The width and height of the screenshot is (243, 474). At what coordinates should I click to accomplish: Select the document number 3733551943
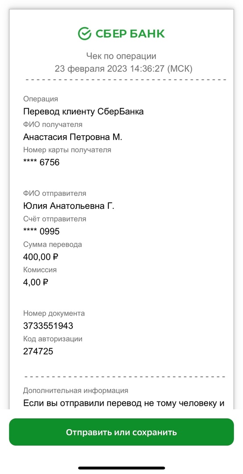coord(48,326)
